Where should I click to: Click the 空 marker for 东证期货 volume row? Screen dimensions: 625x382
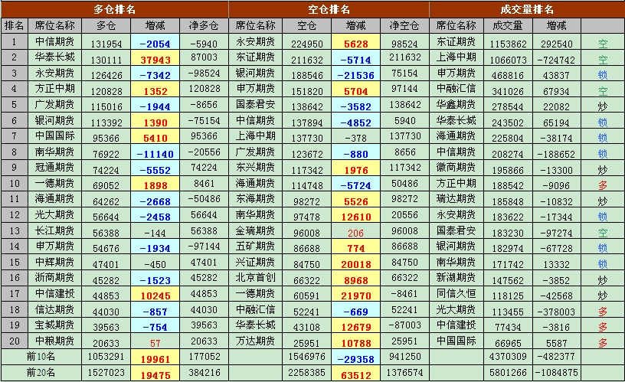pos(603,44)
